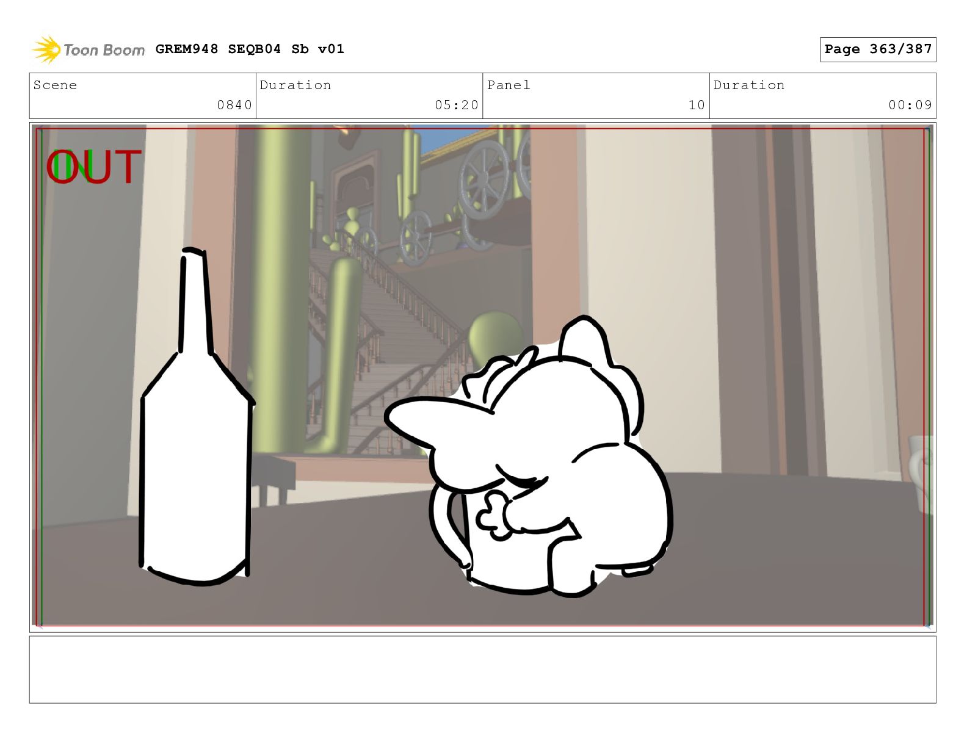Select scene number 0840
Viewport: 967px width, 747px height.
234,105
